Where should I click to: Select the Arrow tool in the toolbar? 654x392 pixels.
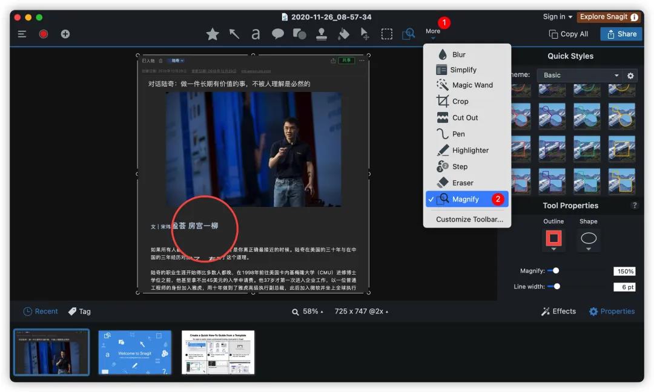click(234, 34)
